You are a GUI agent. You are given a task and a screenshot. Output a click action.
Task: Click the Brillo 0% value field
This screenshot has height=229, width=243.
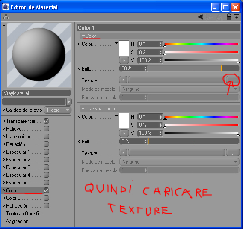(133, 141)
